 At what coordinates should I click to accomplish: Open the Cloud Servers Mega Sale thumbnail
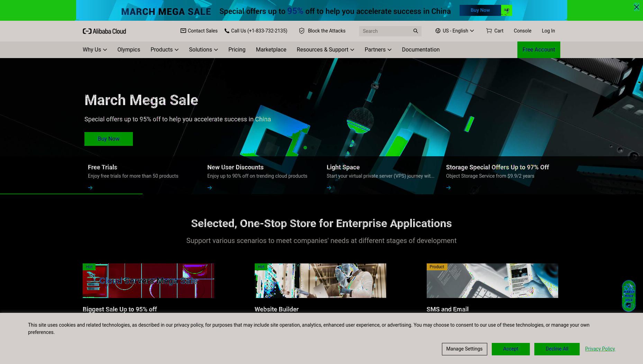coord(148,281)
